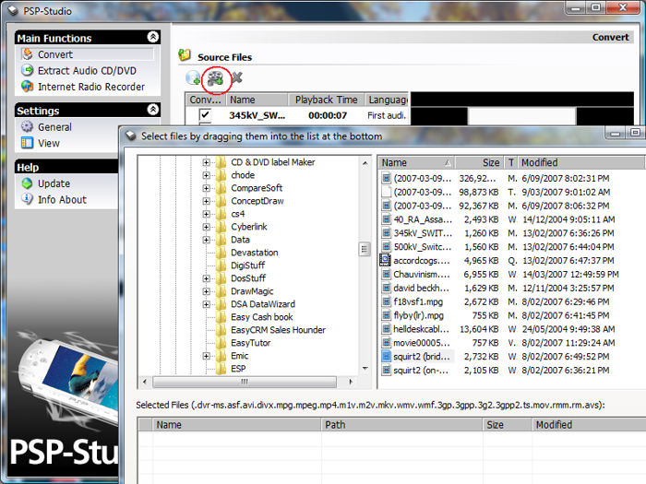Click the Language column header in Source Files
This screenshot has width=646, height=484.
tap(388, 100)
